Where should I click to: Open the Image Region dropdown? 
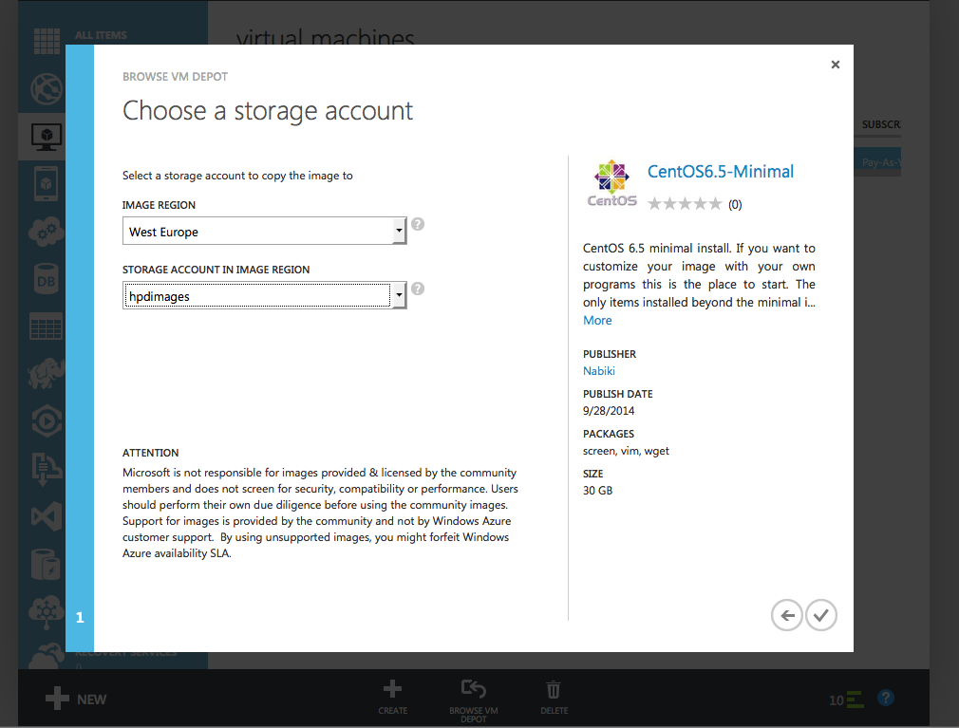pyautogui.click(x=398, y=231)
